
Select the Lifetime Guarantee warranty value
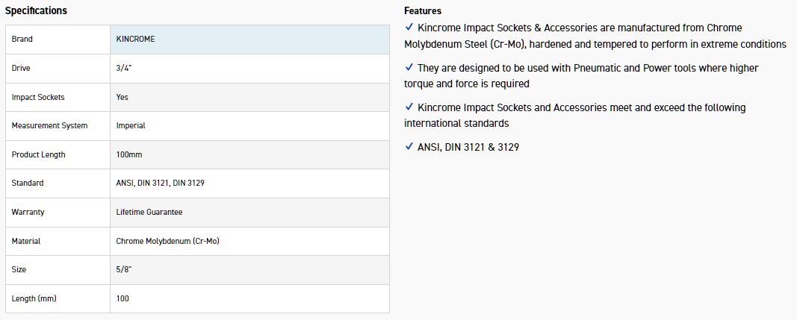point(149,212)
